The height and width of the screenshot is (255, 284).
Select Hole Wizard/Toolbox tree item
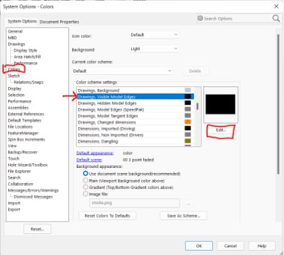28,165
